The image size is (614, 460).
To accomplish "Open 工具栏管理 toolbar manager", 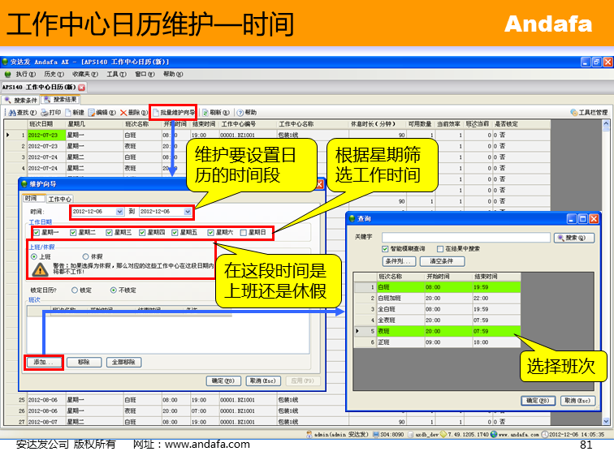I will coord(588,113).
